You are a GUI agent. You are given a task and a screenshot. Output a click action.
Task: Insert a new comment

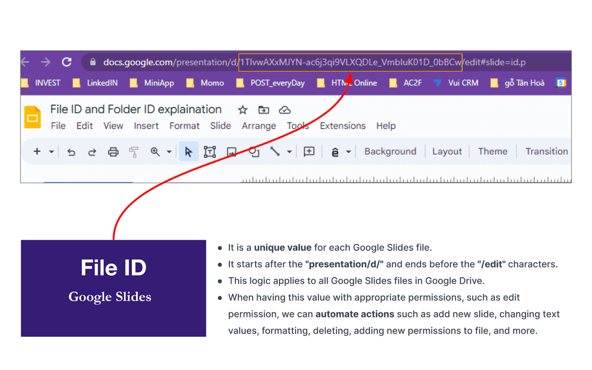308,151
